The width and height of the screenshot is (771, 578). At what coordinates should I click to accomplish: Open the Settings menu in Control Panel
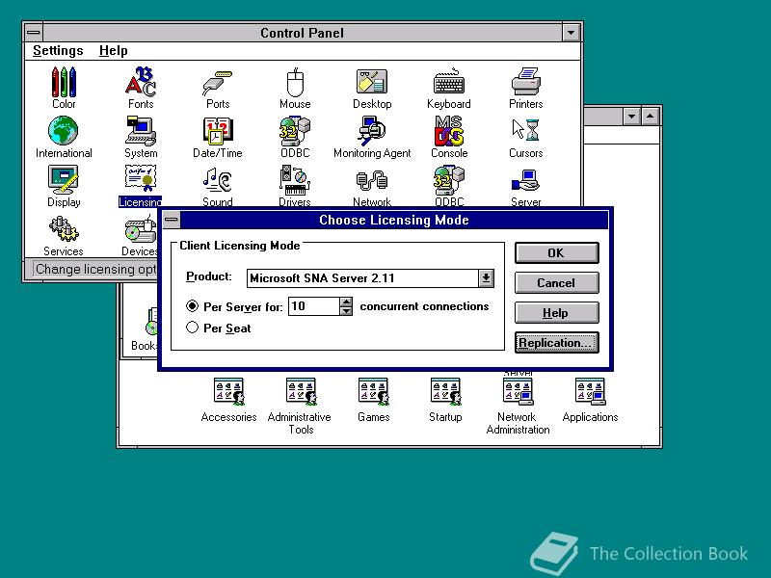pyautogui.click(x=58, y=51)
